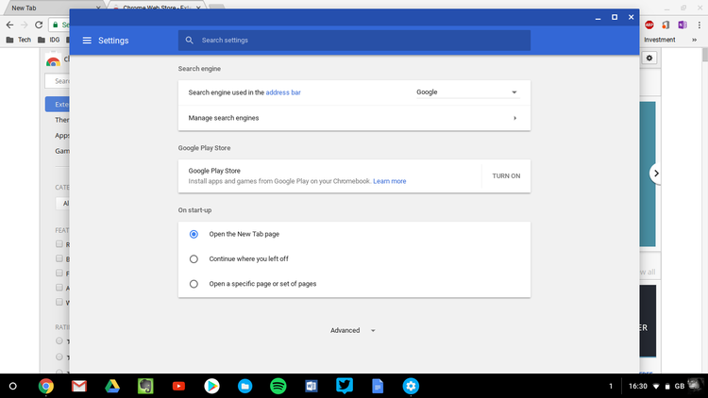This screenshot has height=398, width=708.
Task: Launch Twitter from the shelf
Action: (x=345, y=386)
